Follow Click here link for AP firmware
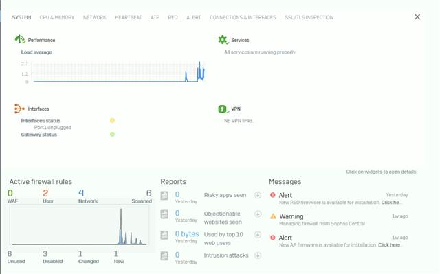440x274 pixels. (x=390, y=245)
